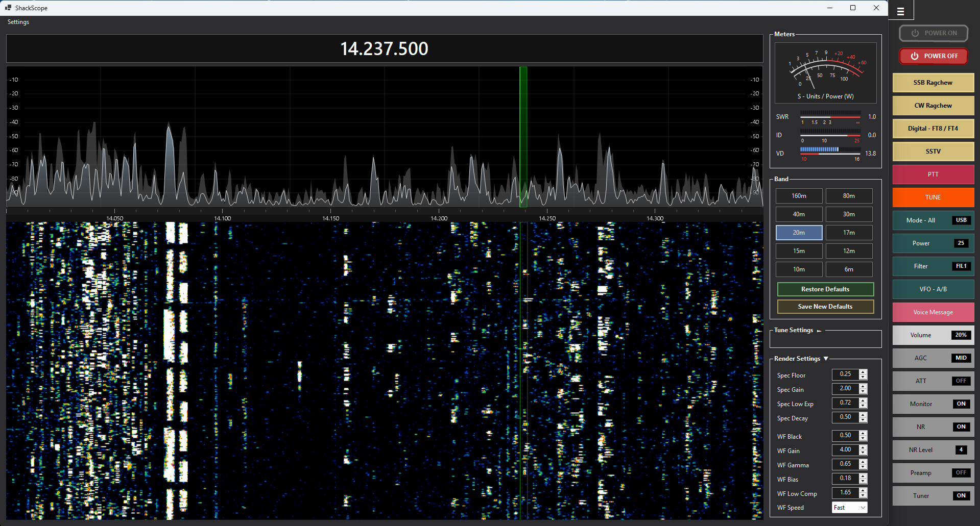
Task: Click the 14.250 frequency scale label
Action: click(x=547, y=218)
